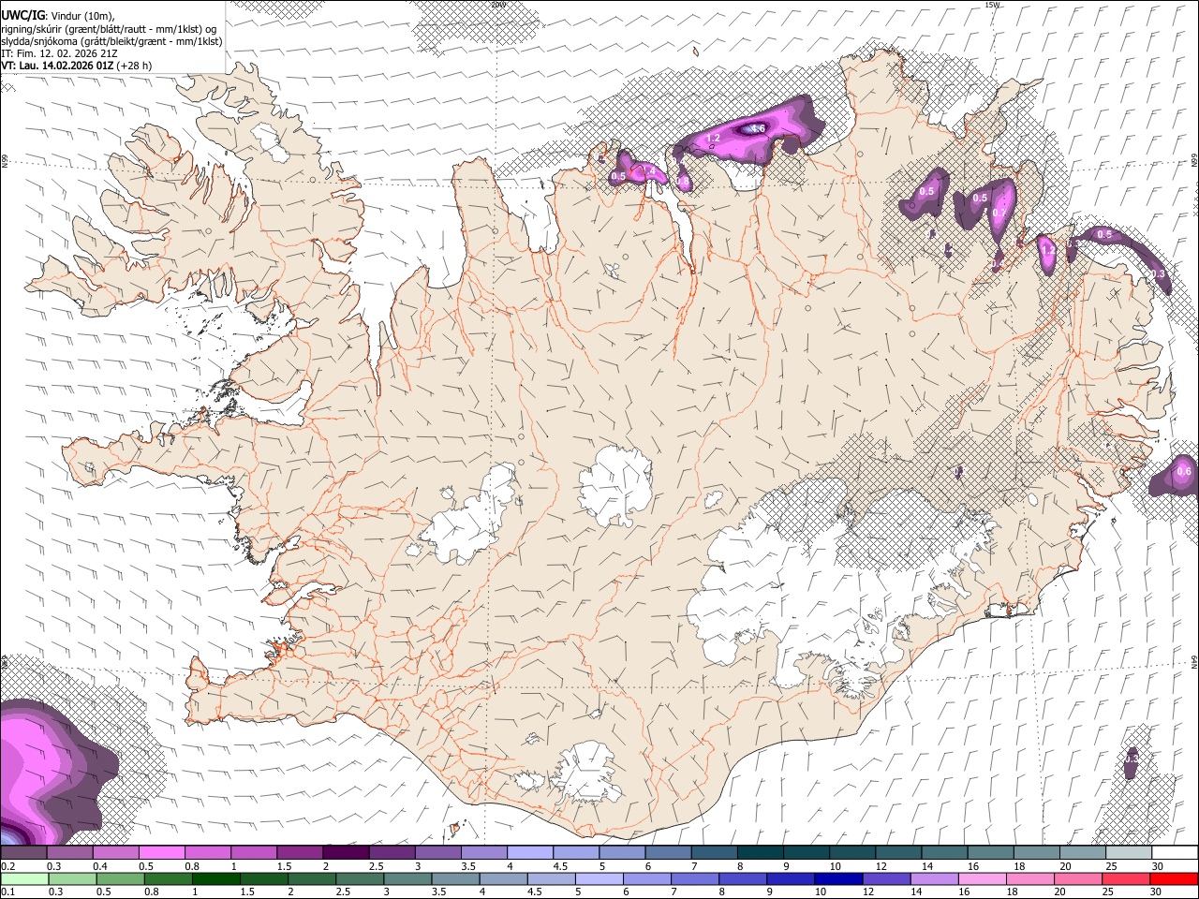This screenshot has height=899, width=1199.
Task: Pick the light pink 16–18 swatch in rain scale
Action: pos(982,878)
